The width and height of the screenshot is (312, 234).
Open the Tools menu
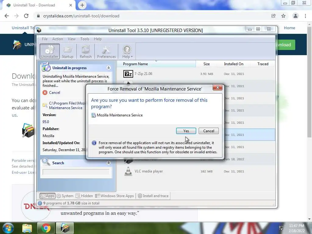click(85, 39)
